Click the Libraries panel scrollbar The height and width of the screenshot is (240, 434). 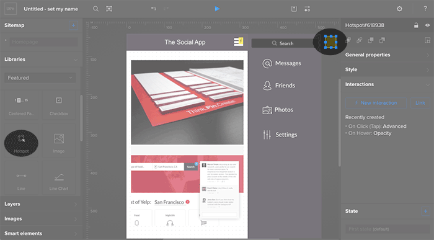81,118
